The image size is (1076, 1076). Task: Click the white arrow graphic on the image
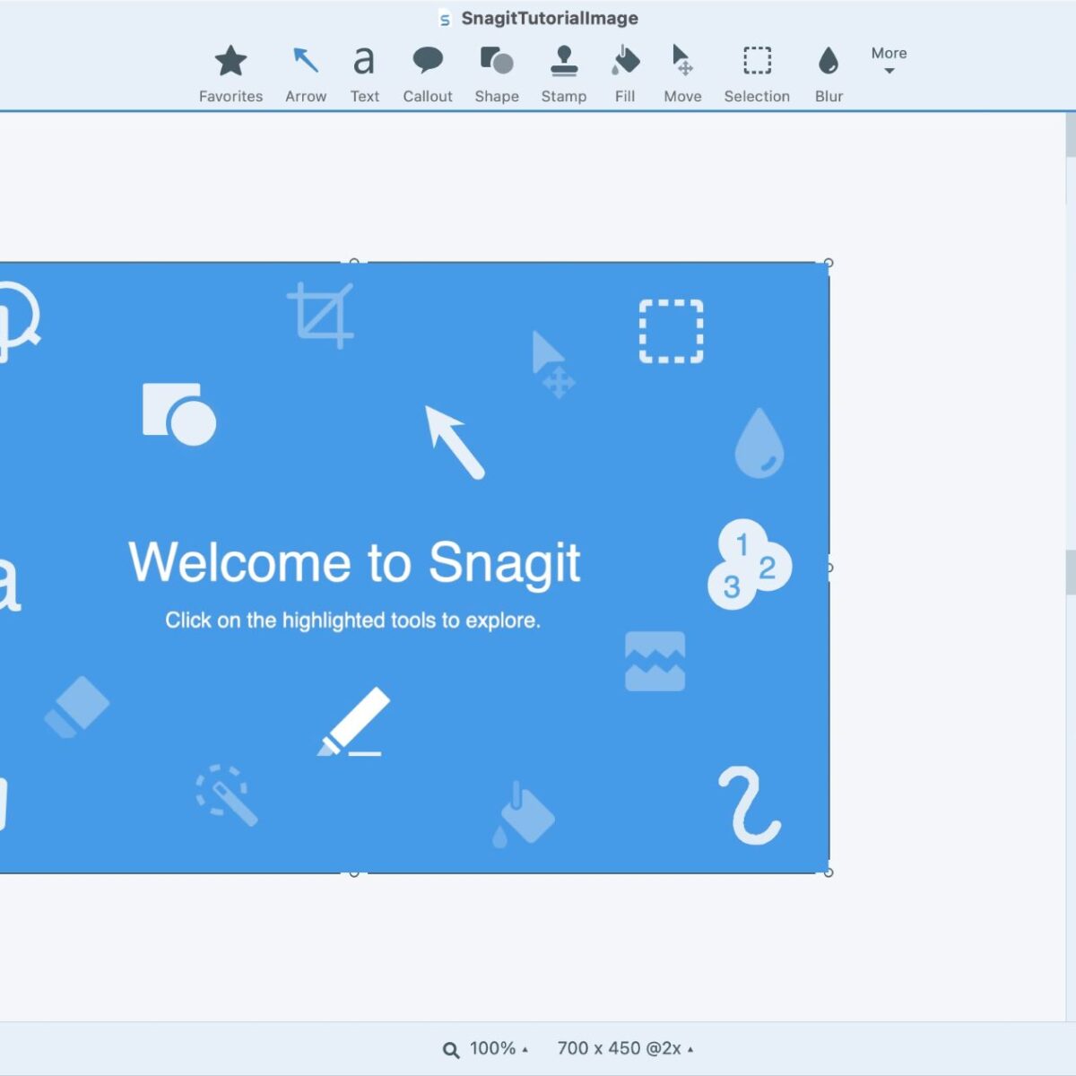pos(455,442)
